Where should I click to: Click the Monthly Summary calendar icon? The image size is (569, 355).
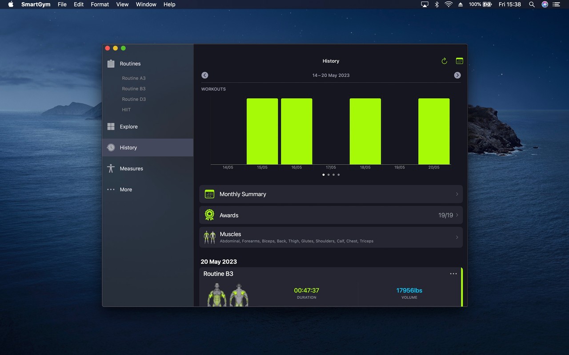(x=209, y=194)
